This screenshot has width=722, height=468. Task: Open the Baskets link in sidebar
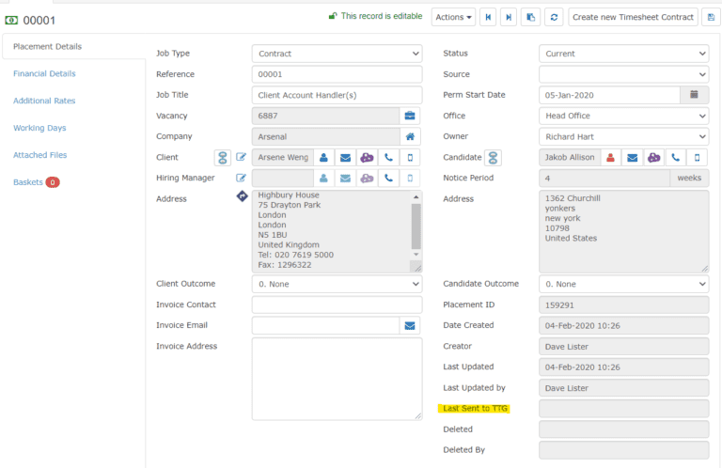coord(28,182)
